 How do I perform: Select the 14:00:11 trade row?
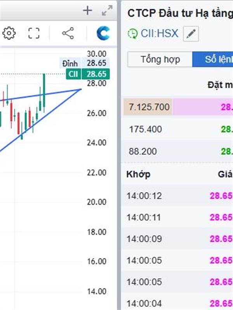[177, 217]
